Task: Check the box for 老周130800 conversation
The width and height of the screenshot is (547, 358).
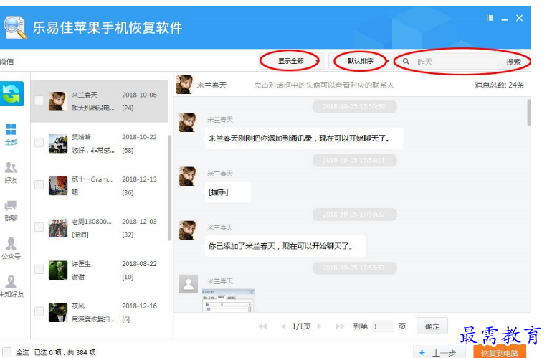Action: click(x=39, y=227)
